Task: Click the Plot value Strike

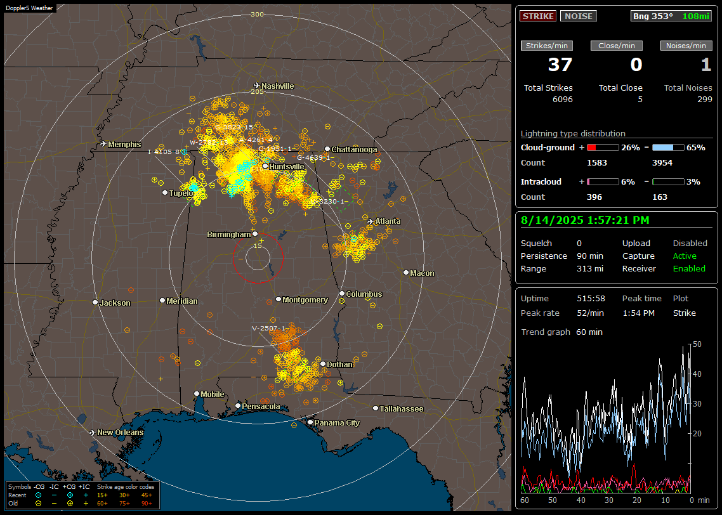Action: (x=684, y=313)
